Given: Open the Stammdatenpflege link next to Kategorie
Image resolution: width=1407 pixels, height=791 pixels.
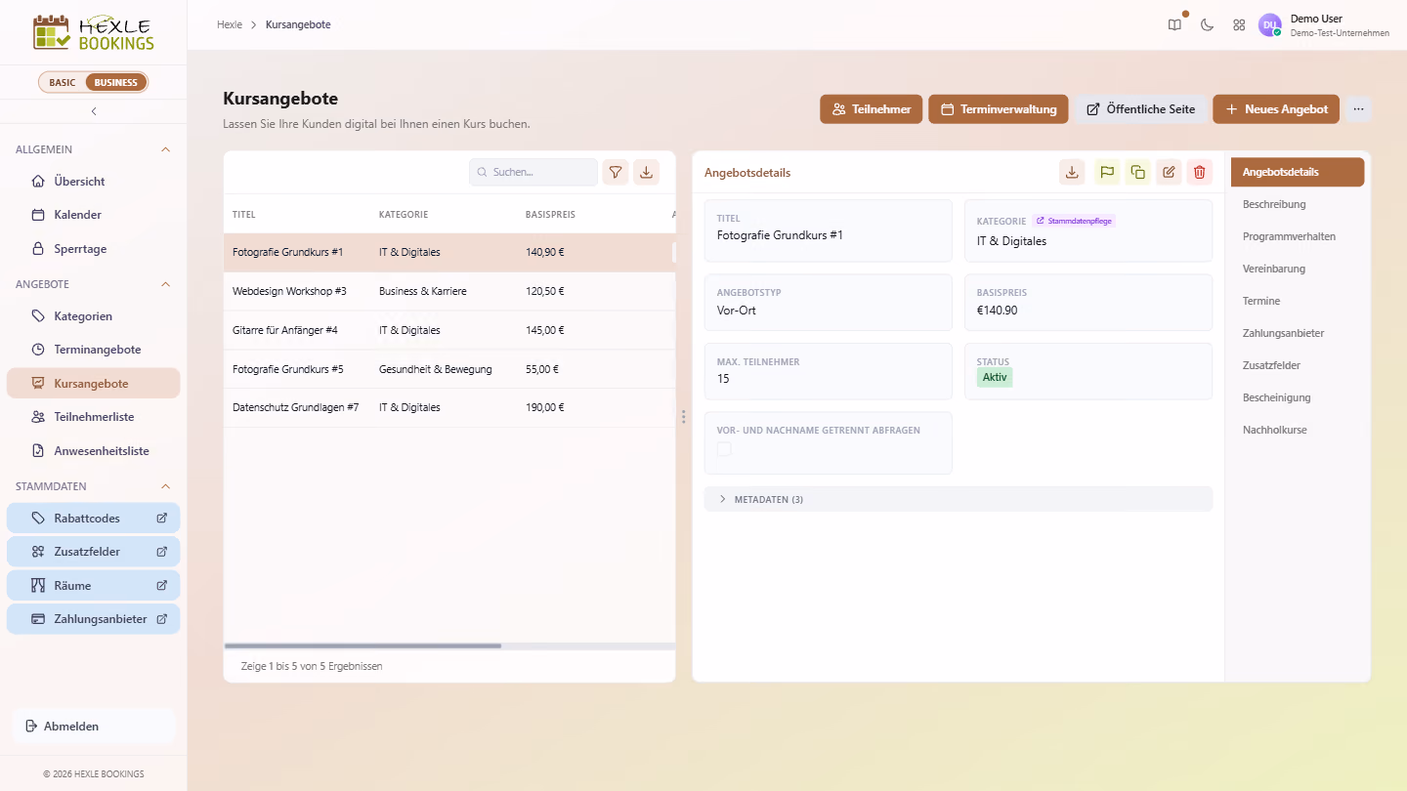Looking at the screenshot, I should 1074,221.
